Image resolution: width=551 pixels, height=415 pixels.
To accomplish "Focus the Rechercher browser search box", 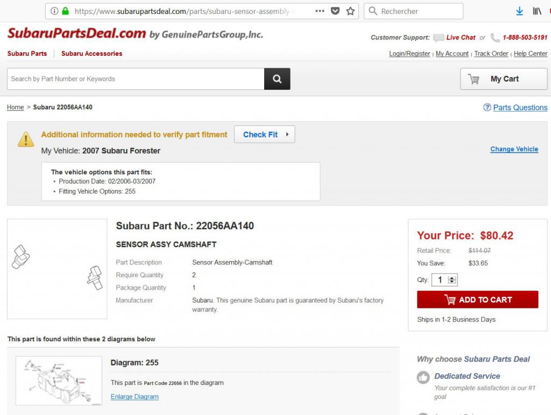I will pos(413,11).
